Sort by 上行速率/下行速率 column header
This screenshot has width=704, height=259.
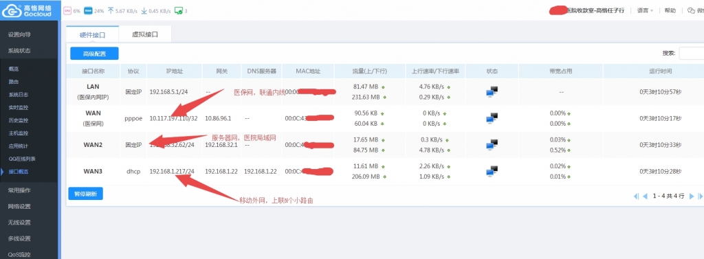[x=435, y=71]
